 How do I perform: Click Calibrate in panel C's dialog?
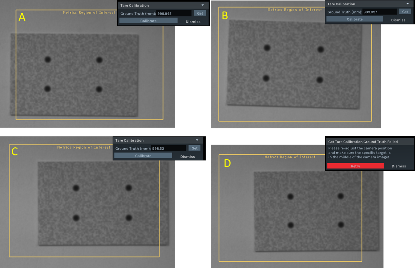[143, 156]
